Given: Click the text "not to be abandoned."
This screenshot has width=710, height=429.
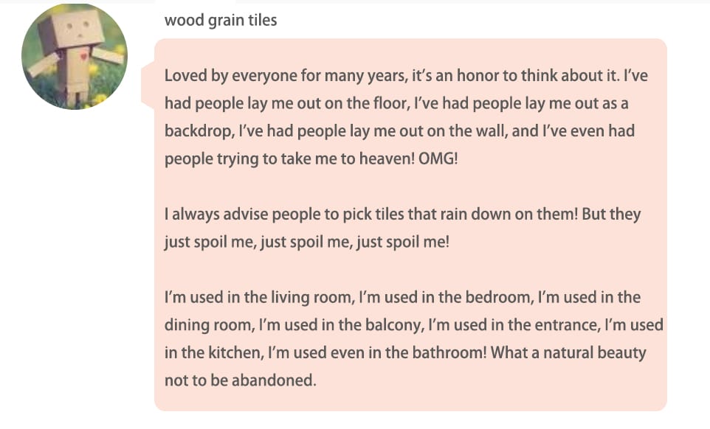Looking at the screenshot, I should tap(241, 380).
